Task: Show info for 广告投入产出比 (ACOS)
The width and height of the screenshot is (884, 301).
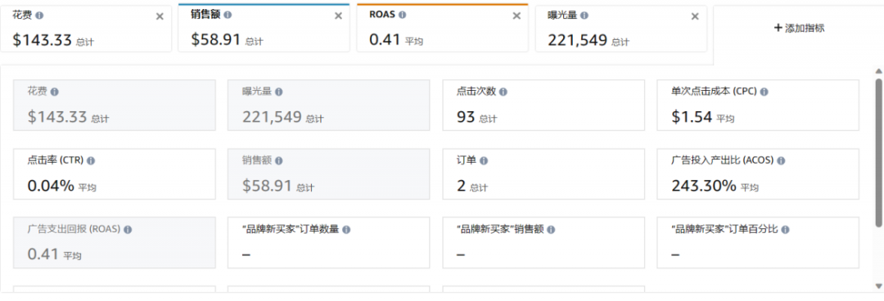Action: [781, 160]
